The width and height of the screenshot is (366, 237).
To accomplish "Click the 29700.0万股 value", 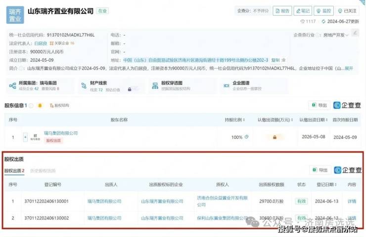I will click(271, 201).
